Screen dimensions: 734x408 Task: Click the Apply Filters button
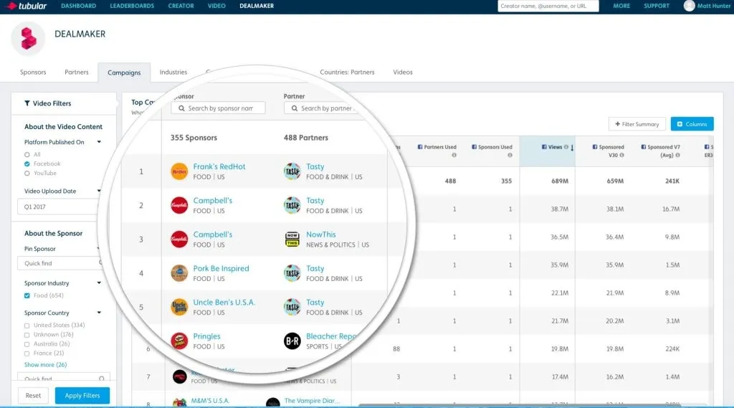[82, 395]
